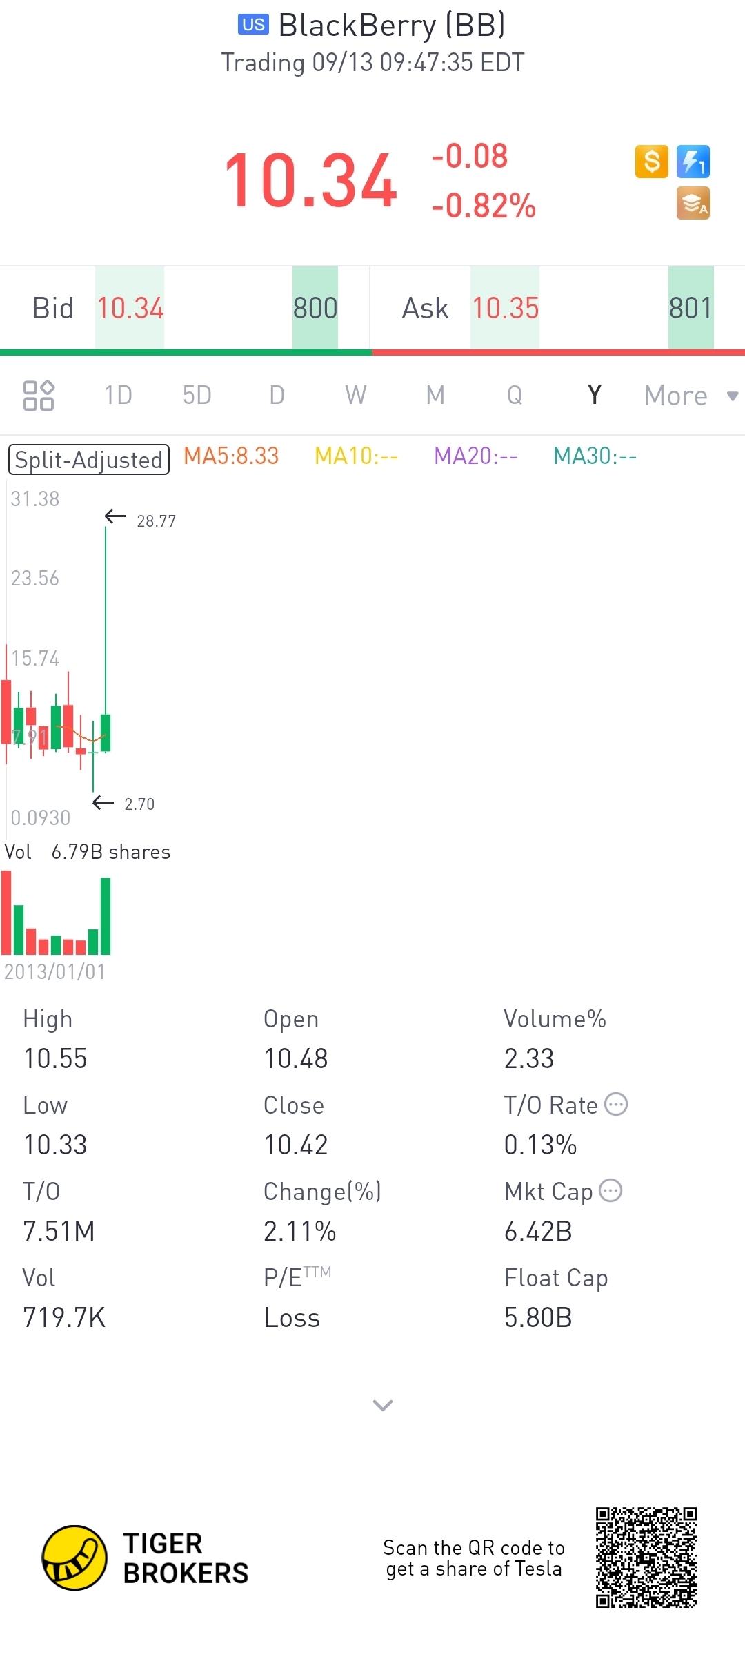Select the Q quarterly chart tab
The height and width of the screenshot is (1677, 745).
(x=515, y=396)
